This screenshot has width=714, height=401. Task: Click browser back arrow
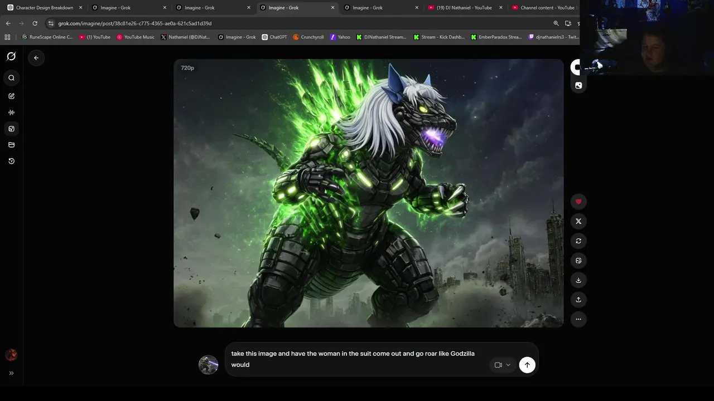click(x=8, y=23)
